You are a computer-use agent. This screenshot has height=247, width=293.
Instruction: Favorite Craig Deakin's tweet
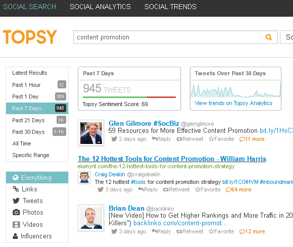[x=208, y=189]
